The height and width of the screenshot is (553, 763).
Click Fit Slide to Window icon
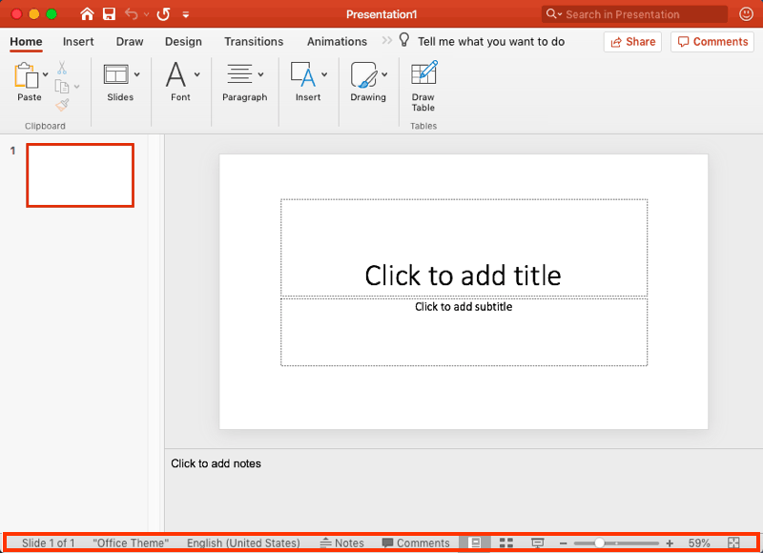pos(733,543)
